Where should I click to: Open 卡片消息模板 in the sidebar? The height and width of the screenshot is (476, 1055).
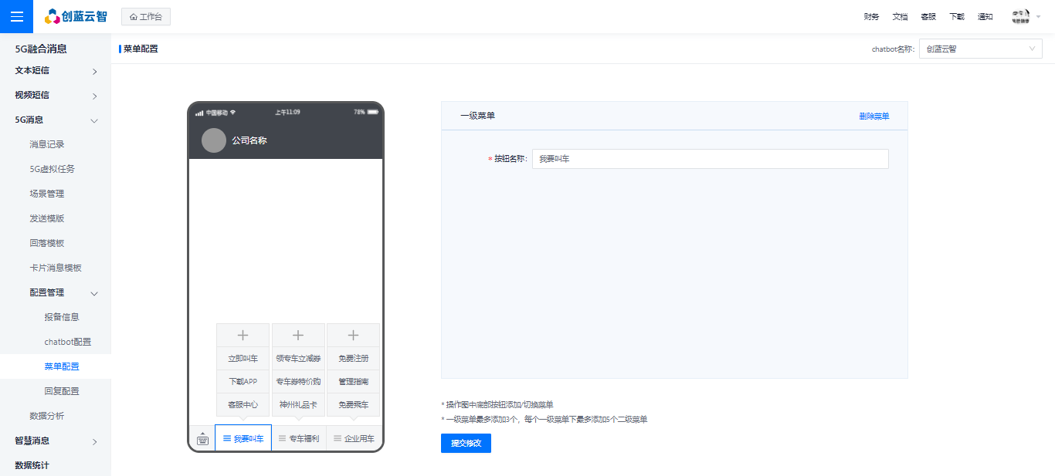click(x=56, y=268)
